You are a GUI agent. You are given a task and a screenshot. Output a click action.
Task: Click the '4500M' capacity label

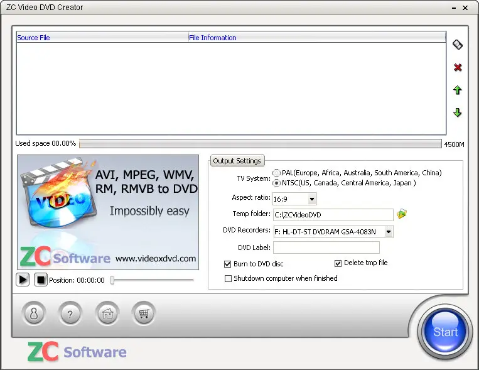click(454, 144)
